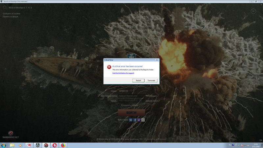
Task: Open Firefox from the taskbar
Action: (63, 145)
